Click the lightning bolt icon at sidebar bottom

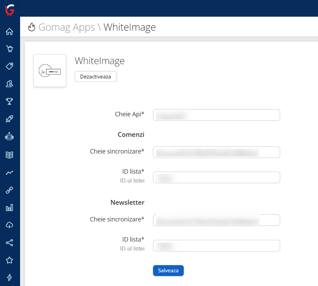click(x=9, y=277)
